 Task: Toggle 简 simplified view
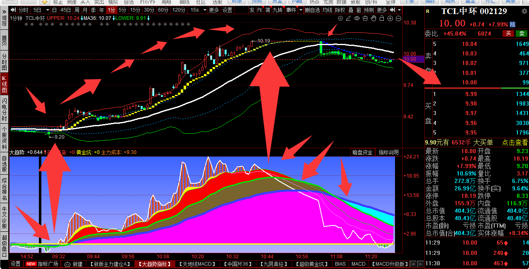coord(268,10)
